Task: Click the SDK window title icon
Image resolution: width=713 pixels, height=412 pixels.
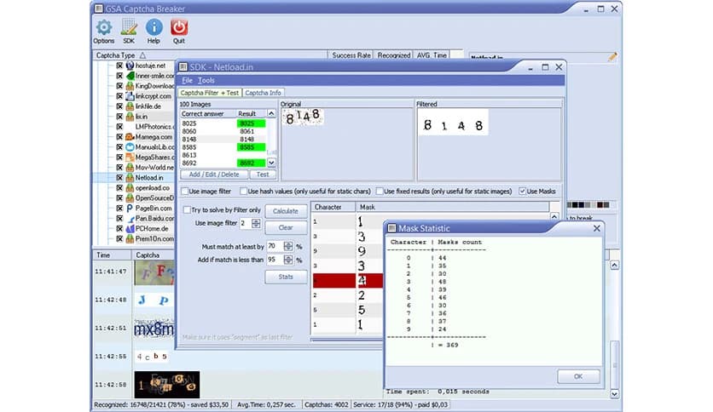Action: [x=183, y=67]
